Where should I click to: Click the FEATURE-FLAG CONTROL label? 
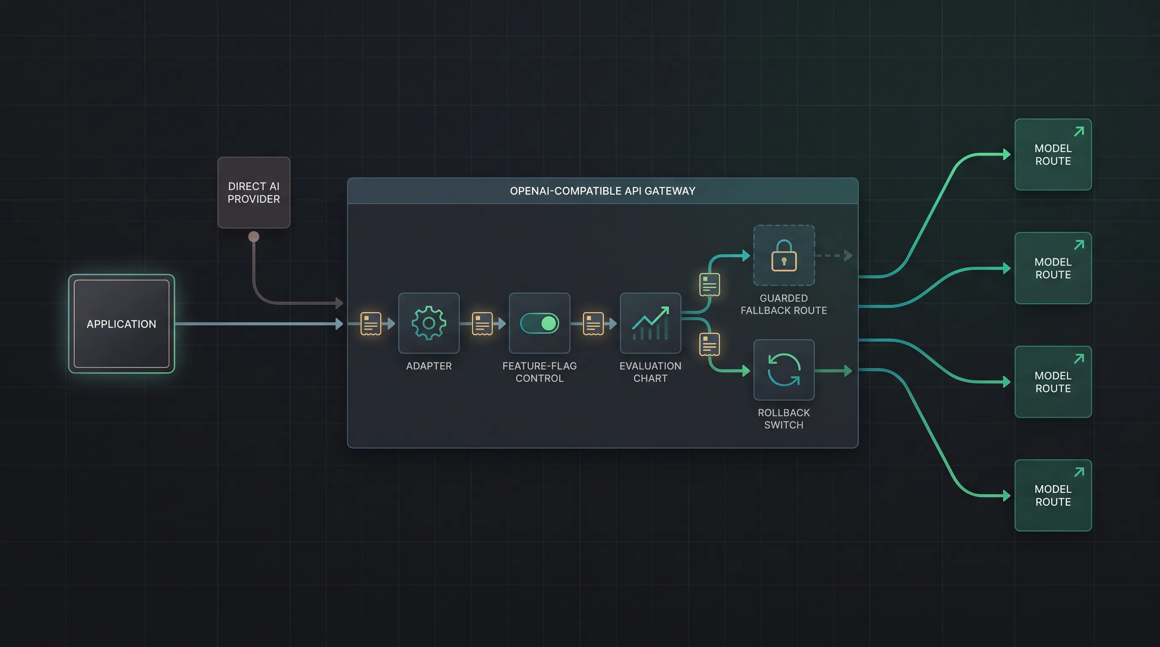[540, 372]
